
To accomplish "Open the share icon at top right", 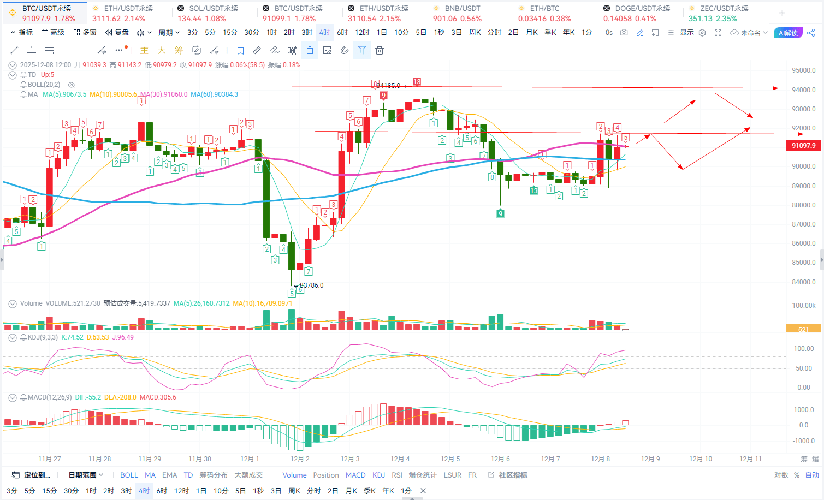I will 811,33.
